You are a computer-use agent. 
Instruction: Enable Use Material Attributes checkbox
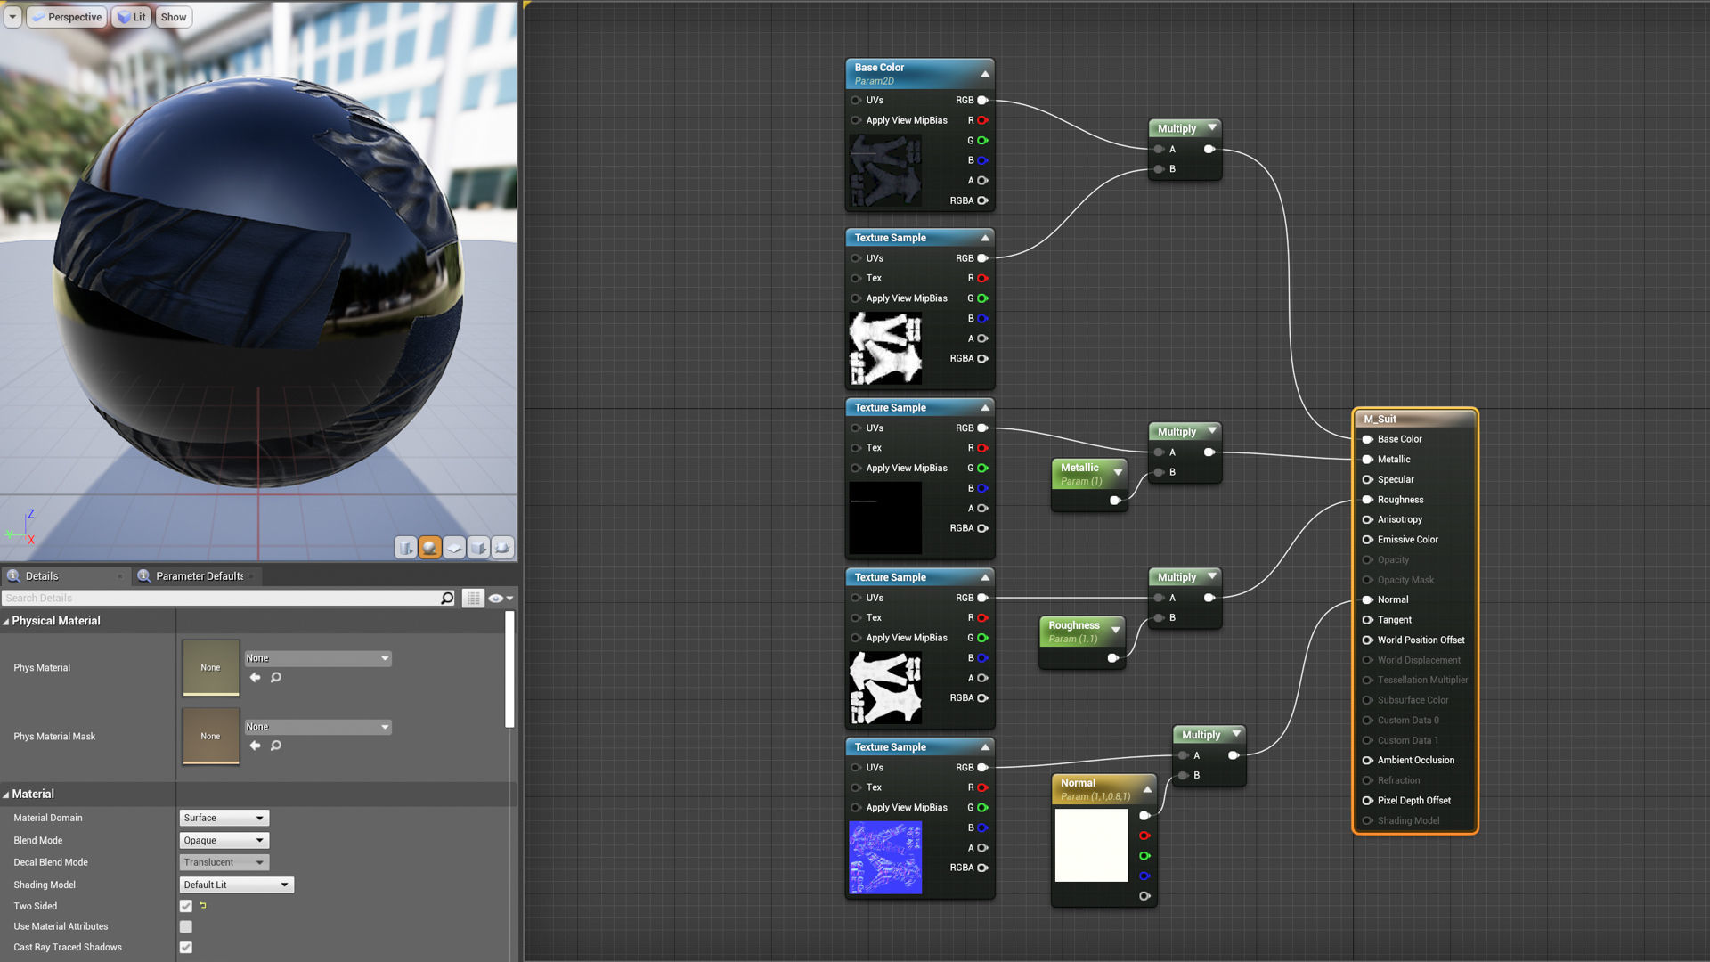pyautogui.click(x=186, y=926)
